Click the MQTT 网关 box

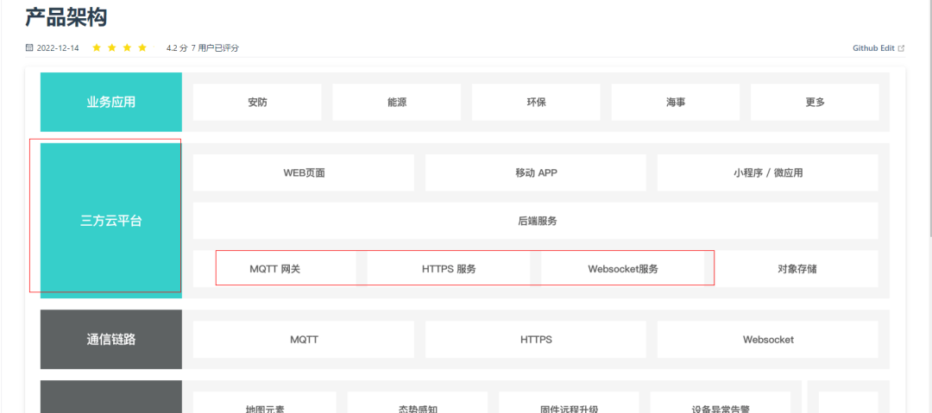click(x=274, y=269)
